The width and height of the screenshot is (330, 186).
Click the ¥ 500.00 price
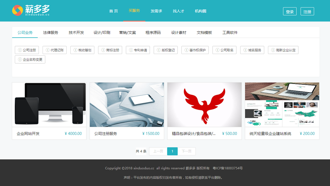pyautogui.click(x=230, y=134)
